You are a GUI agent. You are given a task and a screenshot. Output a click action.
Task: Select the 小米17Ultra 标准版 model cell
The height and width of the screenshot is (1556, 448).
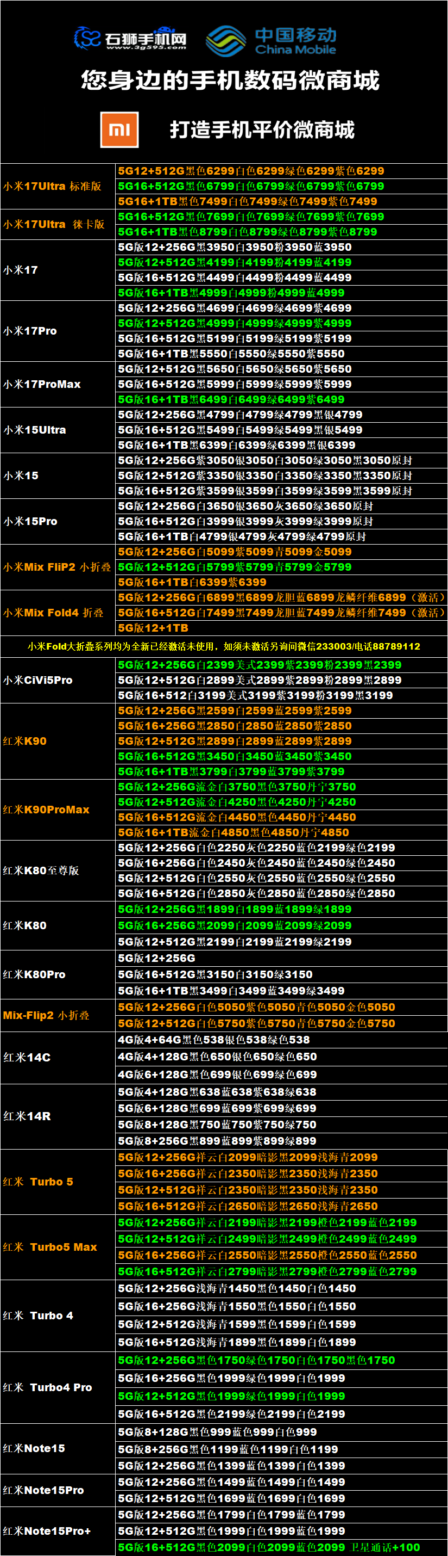point(53,186)
